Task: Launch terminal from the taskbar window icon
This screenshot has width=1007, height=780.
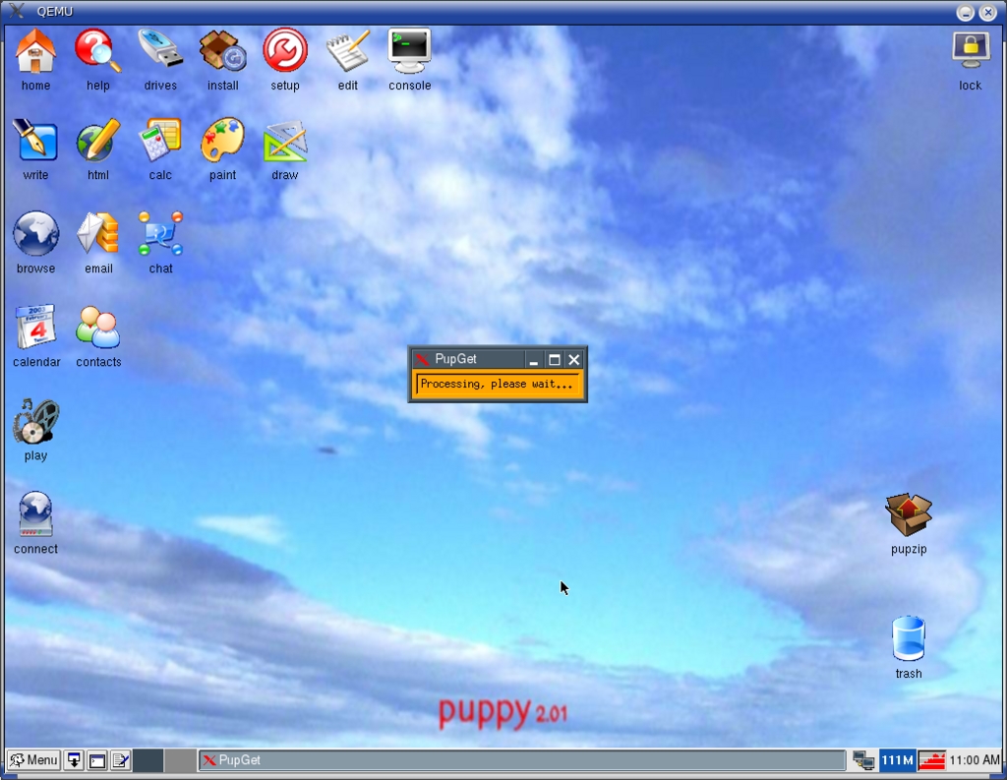Action: point(97,760)
